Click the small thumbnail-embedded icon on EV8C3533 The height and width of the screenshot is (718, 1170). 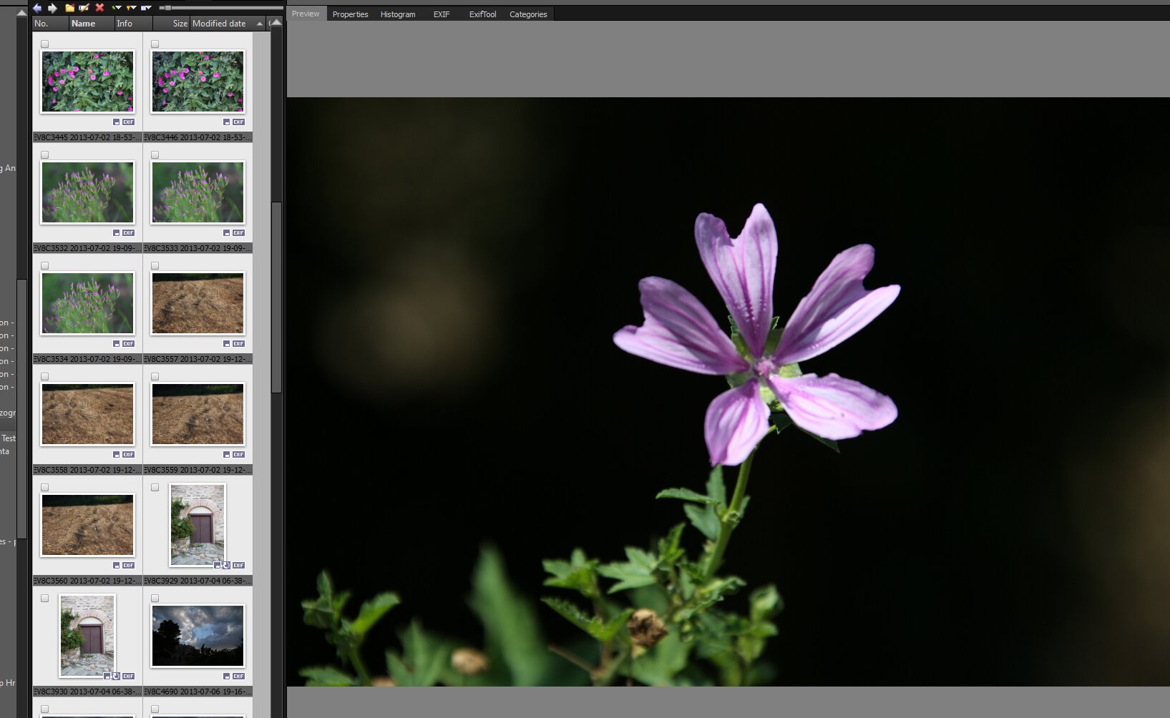[x=227, y=233]
